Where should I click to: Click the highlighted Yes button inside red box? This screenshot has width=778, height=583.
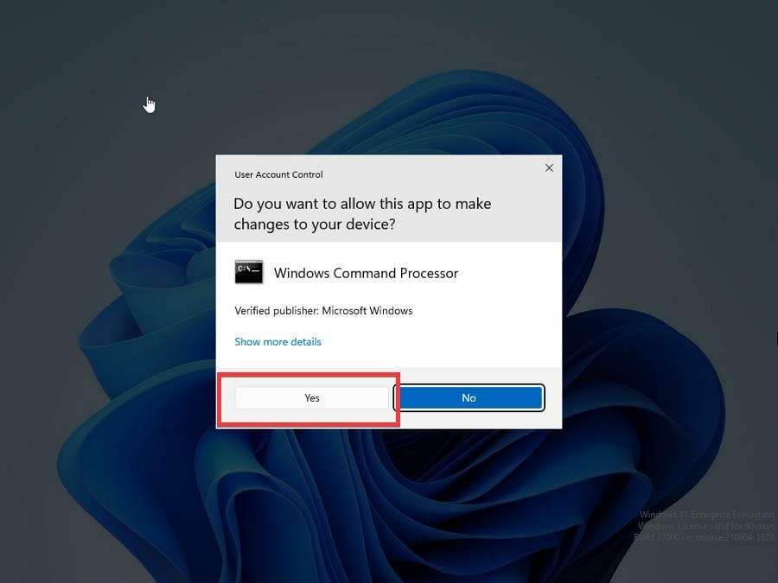pyautogui.click(x=311, y=398)
